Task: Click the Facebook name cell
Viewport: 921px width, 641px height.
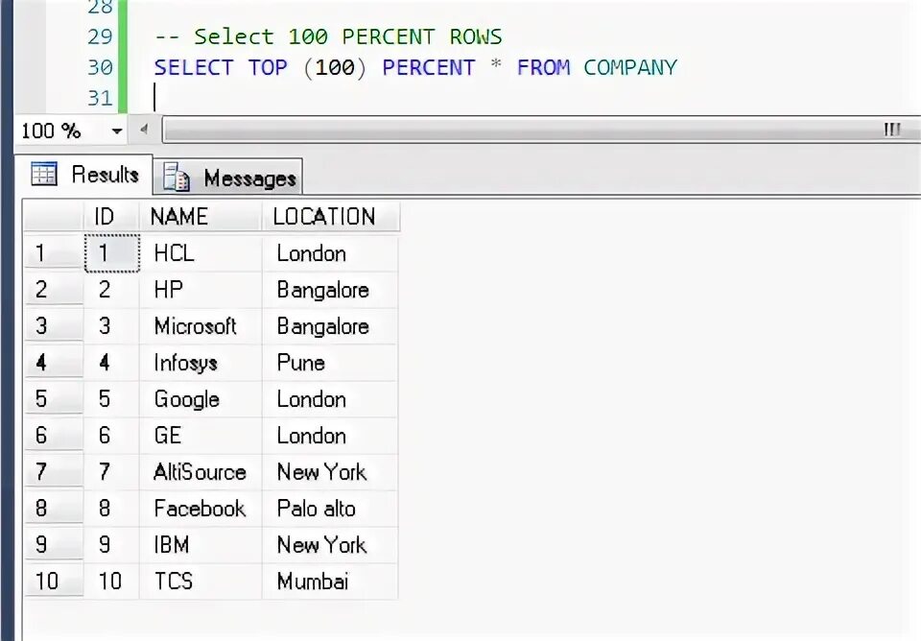Action: (x=201, y=509)
